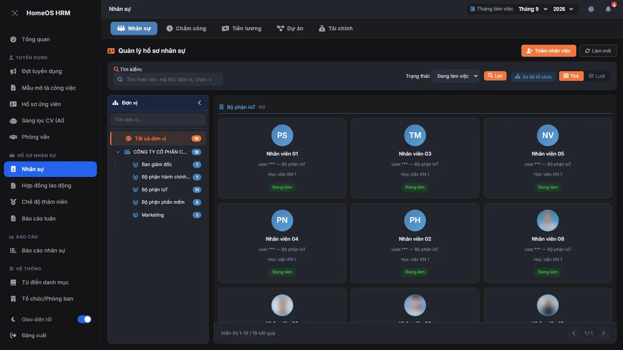623x350 pixels.
Task: Open Từ điển danh mục page
Action: pos(50,282)
